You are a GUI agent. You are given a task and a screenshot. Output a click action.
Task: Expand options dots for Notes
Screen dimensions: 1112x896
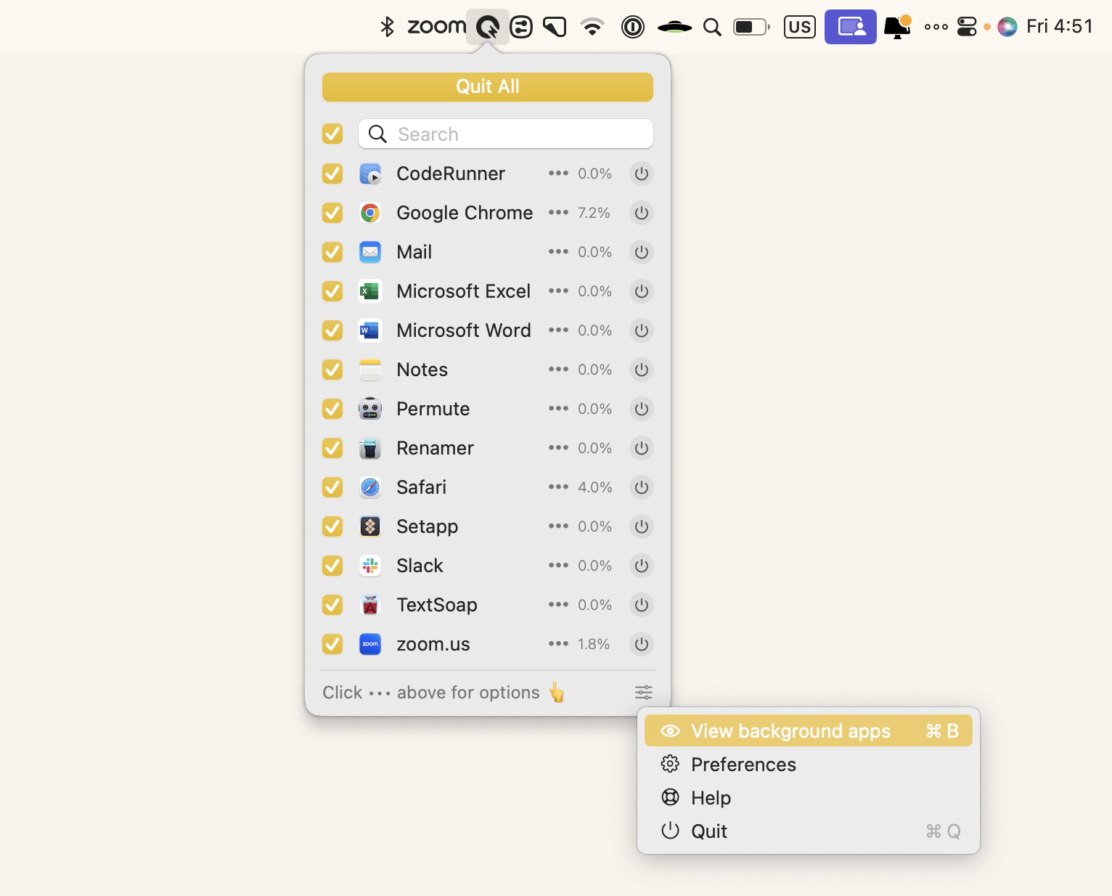pyautogui.click(x=558, y=370)
